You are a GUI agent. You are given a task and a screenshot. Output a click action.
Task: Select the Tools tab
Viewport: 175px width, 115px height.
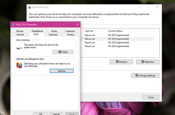[x=36, y=34]
